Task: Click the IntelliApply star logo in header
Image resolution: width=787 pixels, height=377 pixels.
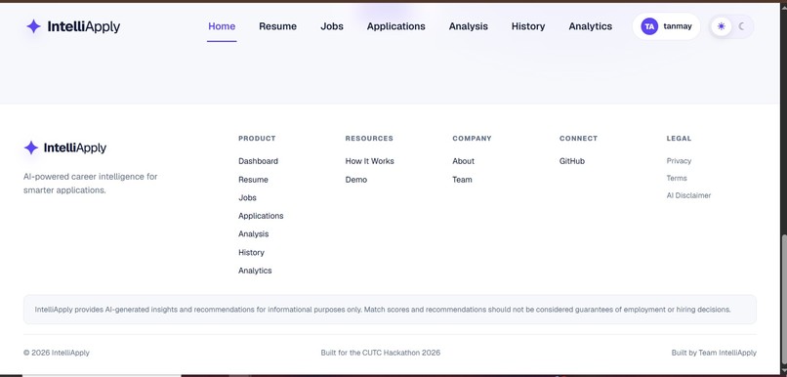Action: (33, 26)
